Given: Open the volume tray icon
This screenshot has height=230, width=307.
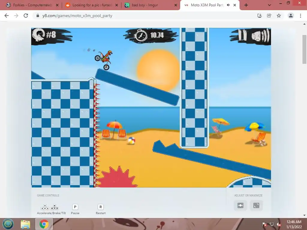Looking at the screenshot, I should [279, 224].
